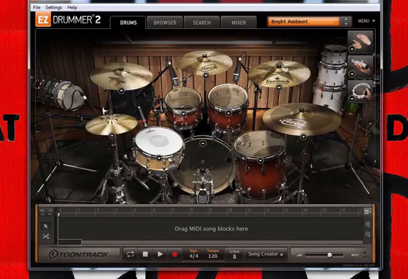Open Rock ride cymbal dropdown arrow
This screenshot has height=279, width=408.
click(303, 137)
